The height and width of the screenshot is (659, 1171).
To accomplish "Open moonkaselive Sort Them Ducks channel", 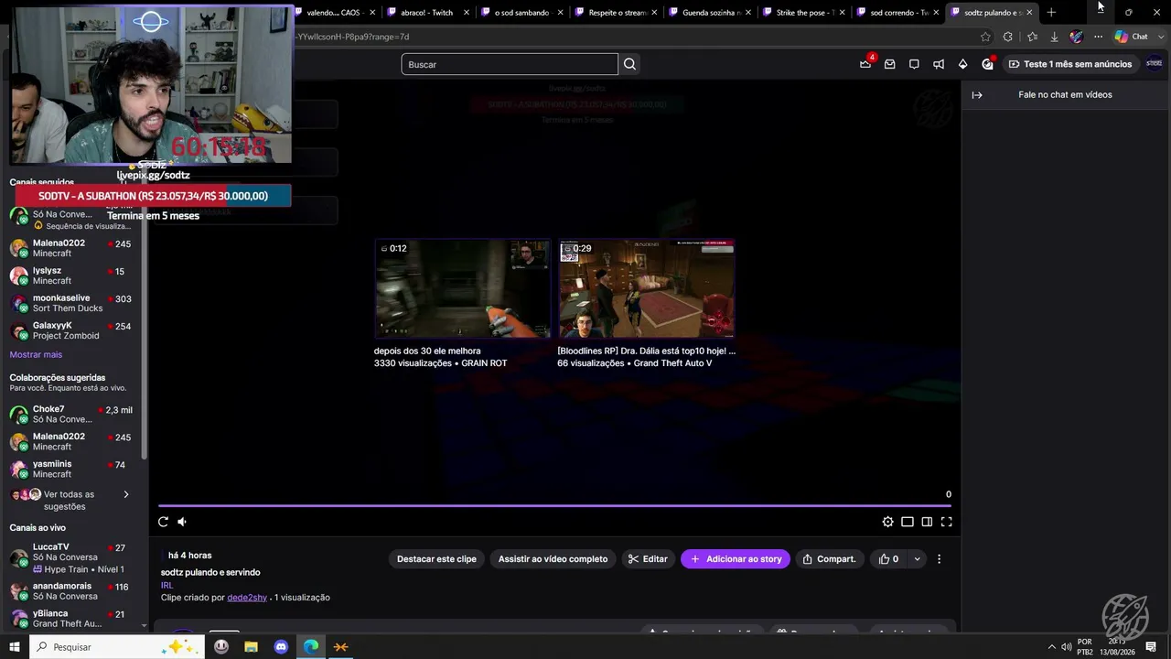I will 73,303.
